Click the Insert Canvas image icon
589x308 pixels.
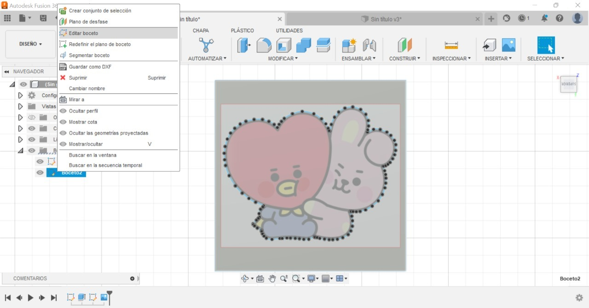click(508, 45)
